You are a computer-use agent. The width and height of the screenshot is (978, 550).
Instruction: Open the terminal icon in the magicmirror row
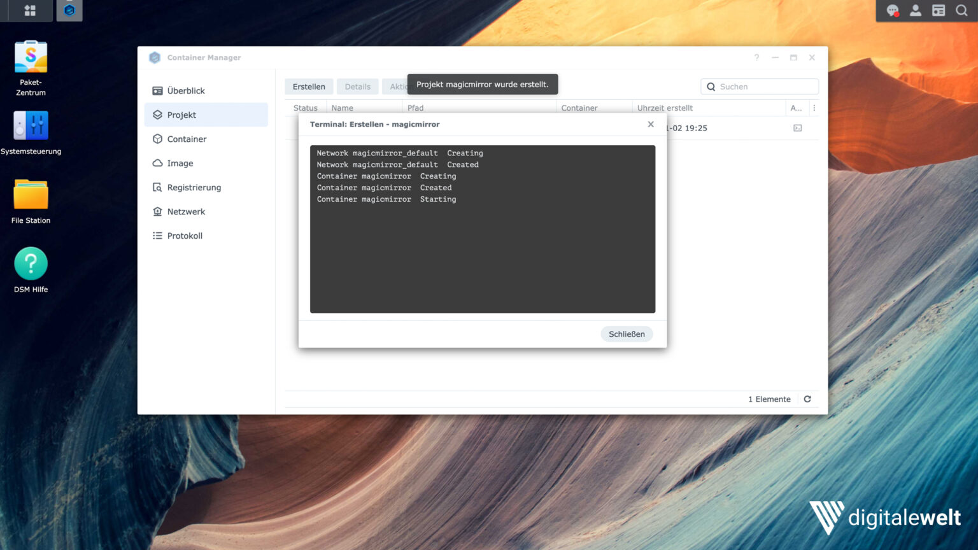click(x=797, y=128)
